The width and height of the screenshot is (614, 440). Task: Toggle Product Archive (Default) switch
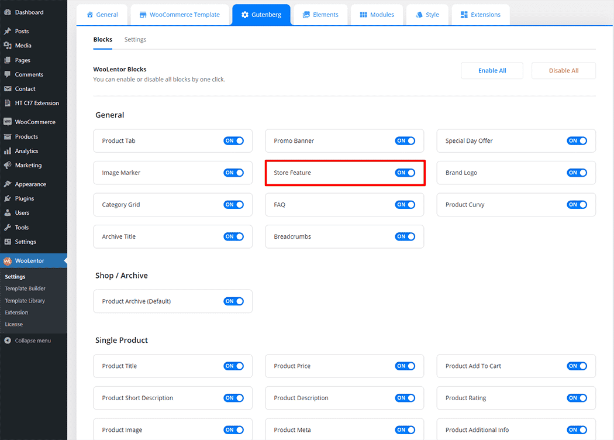point(233,301)
